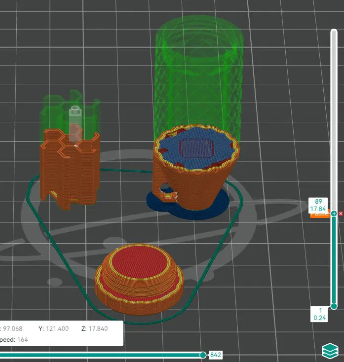344x362 pixels.
Task: Open the layers view icon at bottom right
Action: pos(330,350)
